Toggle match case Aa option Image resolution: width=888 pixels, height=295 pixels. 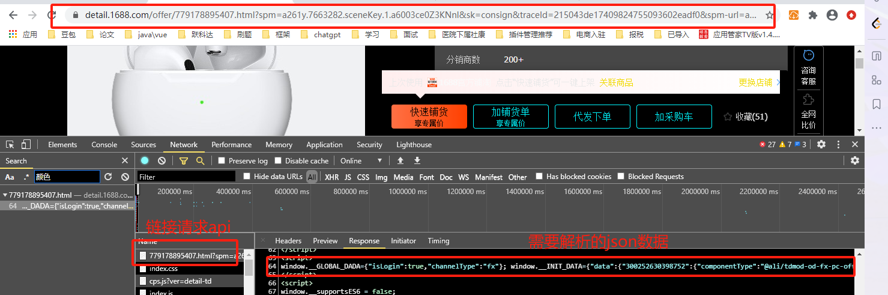10,177
